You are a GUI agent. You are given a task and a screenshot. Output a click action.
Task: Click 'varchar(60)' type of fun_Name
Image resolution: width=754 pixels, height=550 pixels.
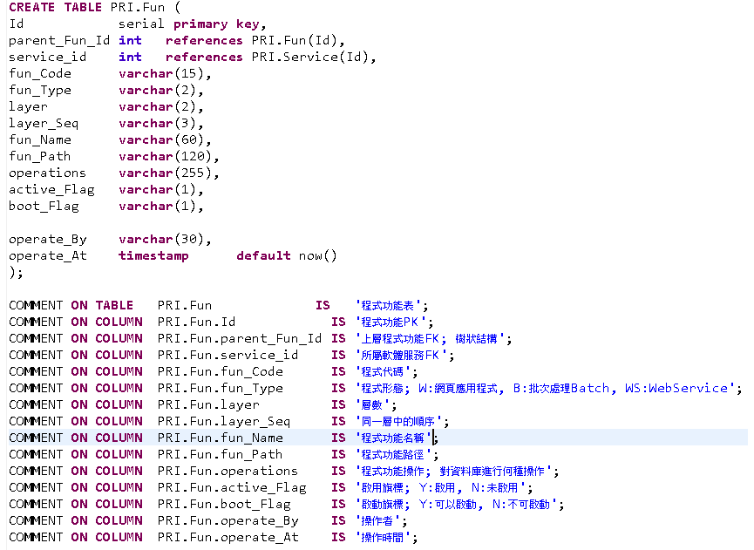pos(161,140)
